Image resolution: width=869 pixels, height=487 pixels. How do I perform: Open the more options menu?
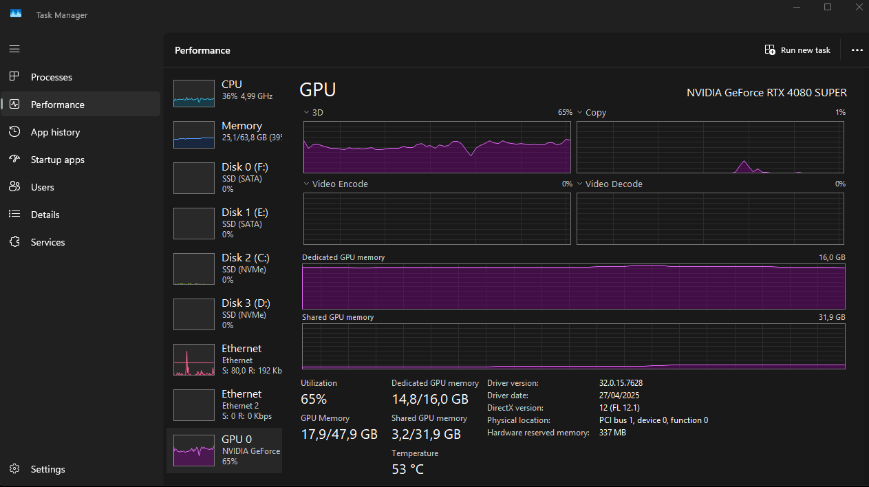[857, 50]
